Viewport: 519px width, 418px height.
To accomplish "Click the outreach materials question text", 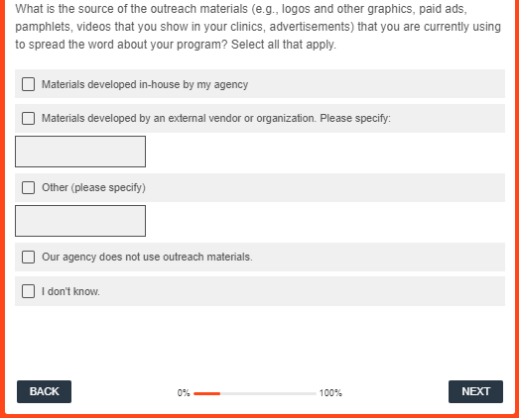I will click(258, 27).
